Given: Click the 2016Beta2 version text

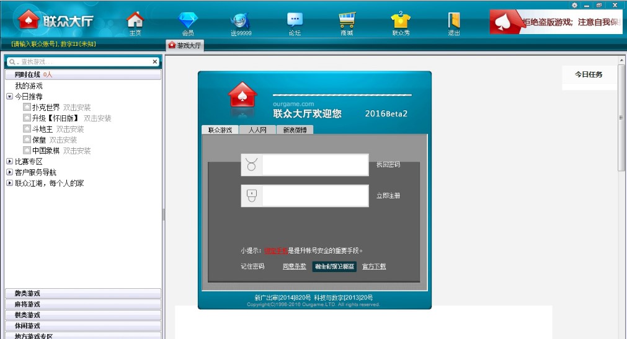Looking at the screenshot, I should point(386,113).
